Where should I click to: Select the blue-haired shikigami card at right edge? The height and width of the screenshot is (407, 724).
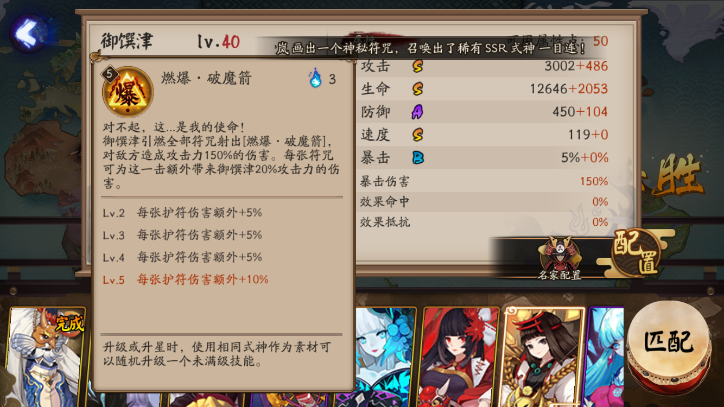(606, 357)
